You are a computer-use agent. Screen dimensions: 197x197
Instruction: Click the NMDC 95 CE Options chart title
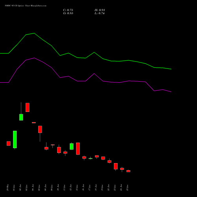click(x=26, y=6)
